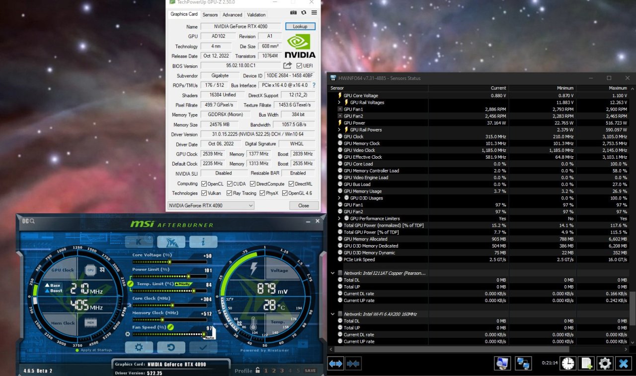The width and height of the screenshot is (636, 376).
Task: Open HWiNFO sensor settings gear
Action: point(605,363)
